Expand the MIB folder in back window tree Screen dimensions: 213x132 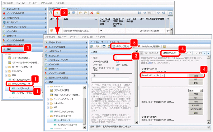pos(6,75)
